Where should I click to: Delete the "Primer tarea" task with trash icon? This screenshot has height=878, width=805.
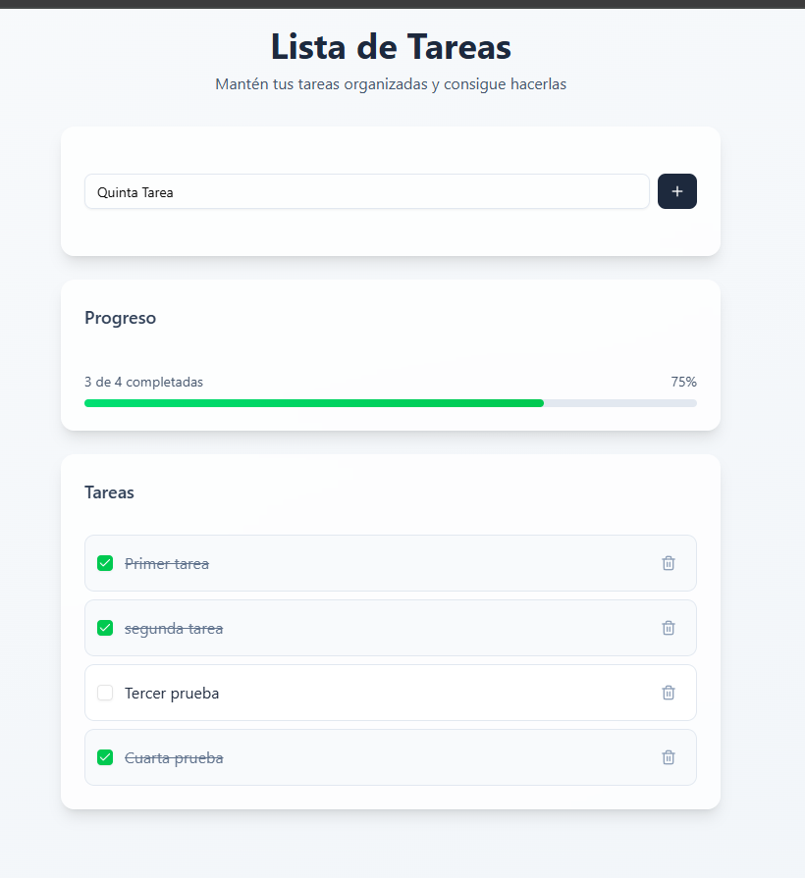pyautogui.click(x=669, y=563)
